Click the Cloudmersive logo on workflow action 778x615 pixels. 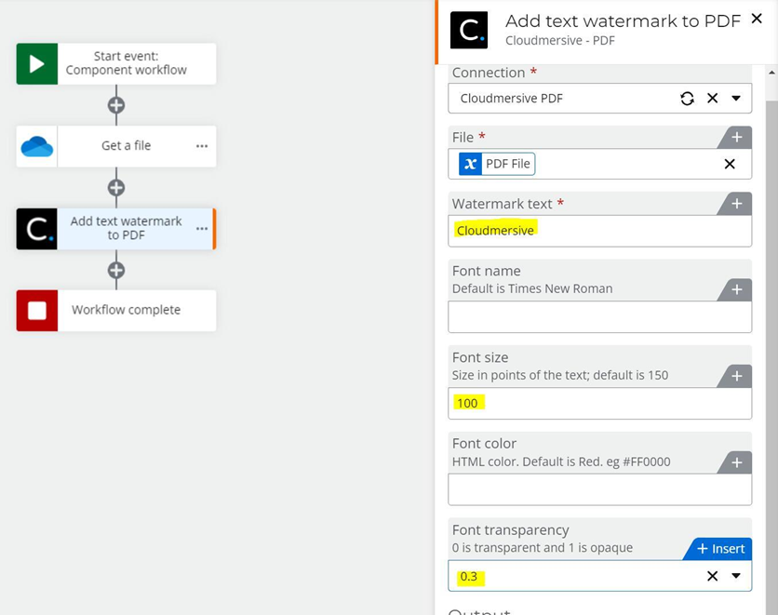36,229
